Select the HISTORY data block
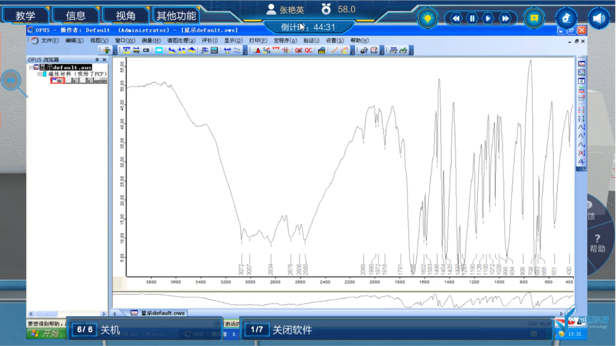Screen dimensions: 616x346 click(101, 81)
